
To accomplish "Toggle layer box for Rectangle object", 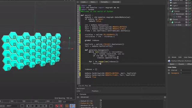I will (x=186, y=14).
